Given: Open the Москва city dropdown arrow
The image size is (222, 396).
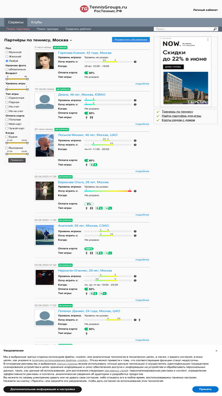Looking at the screenshot, I should pyautogui.click(x=71, y=40).
